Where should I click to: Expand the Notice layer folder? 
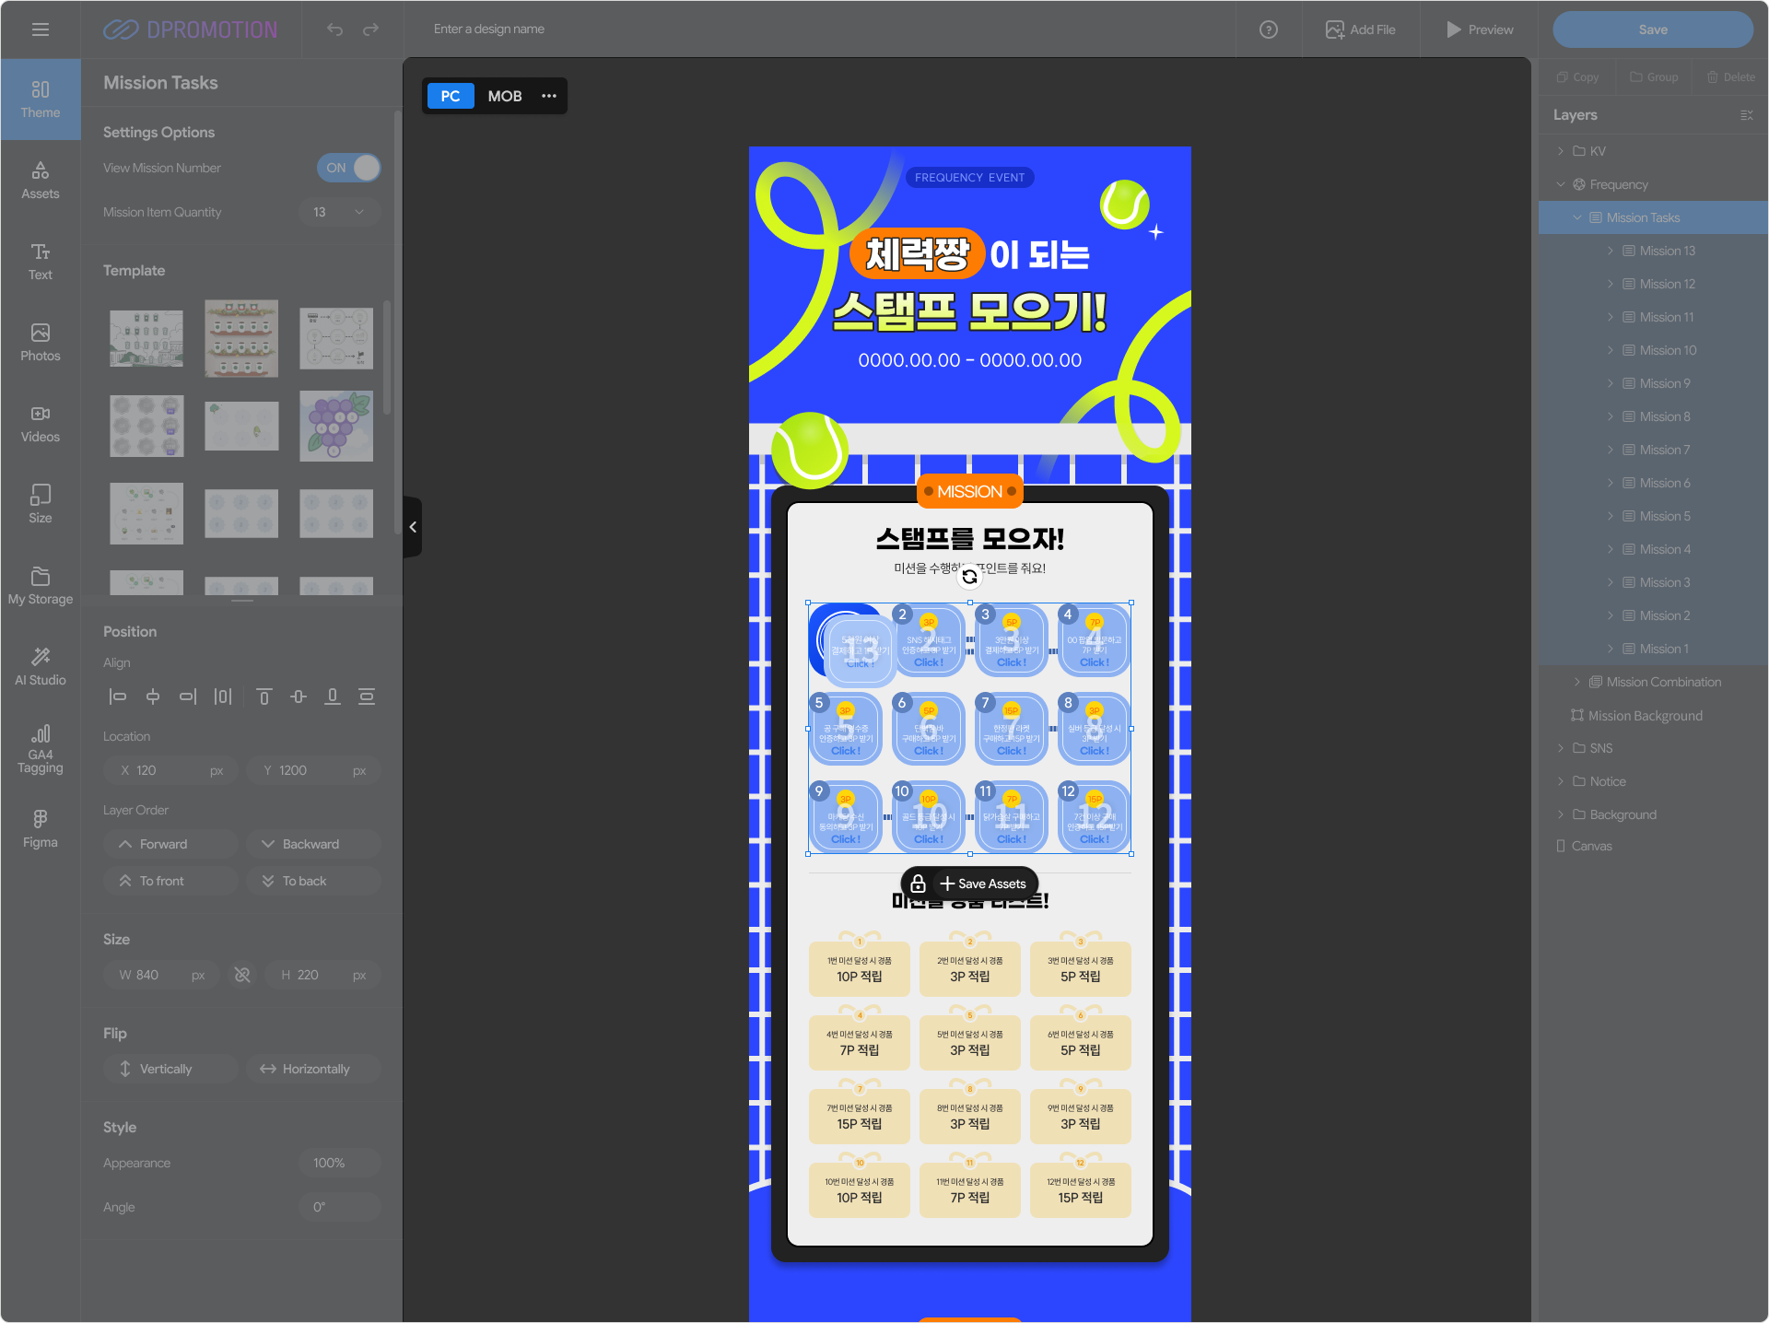tap(1561, 781)
